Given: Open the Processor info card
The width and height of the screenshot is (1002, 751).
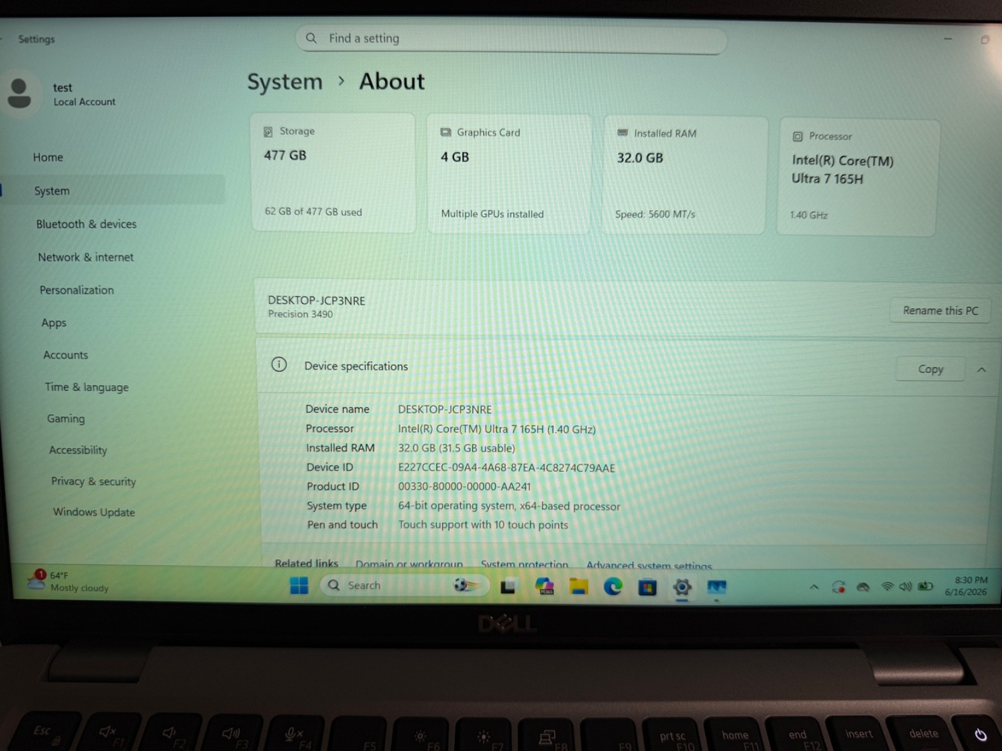Looking at the screenshot, I should pyautogui.click(x=857, y=177).
